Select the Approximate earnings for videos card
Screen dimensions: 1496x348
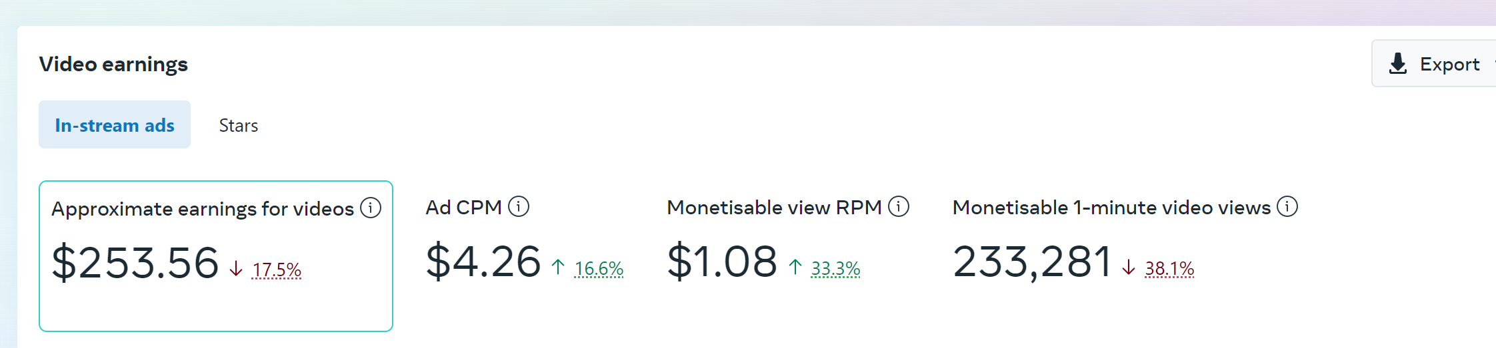click(x=216, y=256)
